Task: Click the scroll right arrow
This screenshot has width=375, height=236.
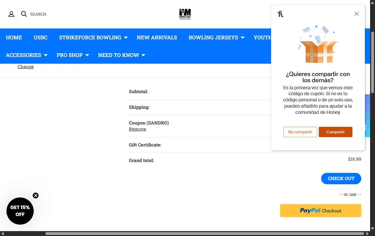Action: (367, 234)
